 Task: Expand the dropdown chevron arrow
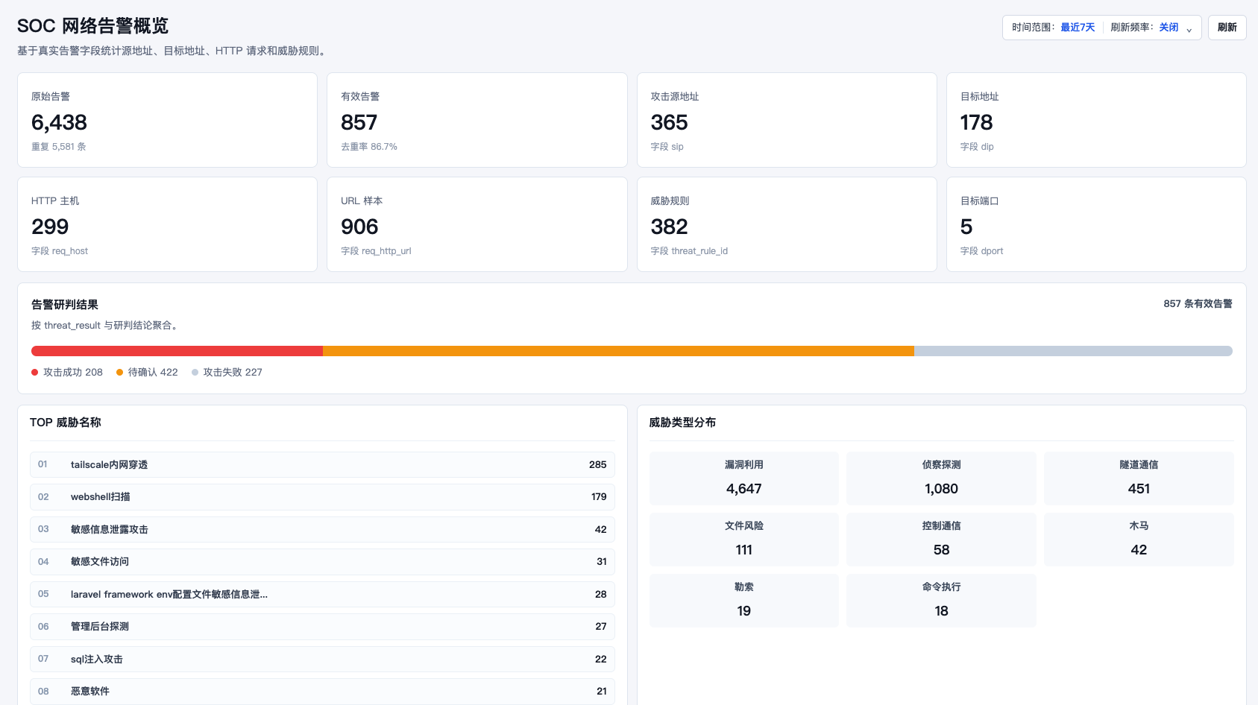(x=1189, y=30)
